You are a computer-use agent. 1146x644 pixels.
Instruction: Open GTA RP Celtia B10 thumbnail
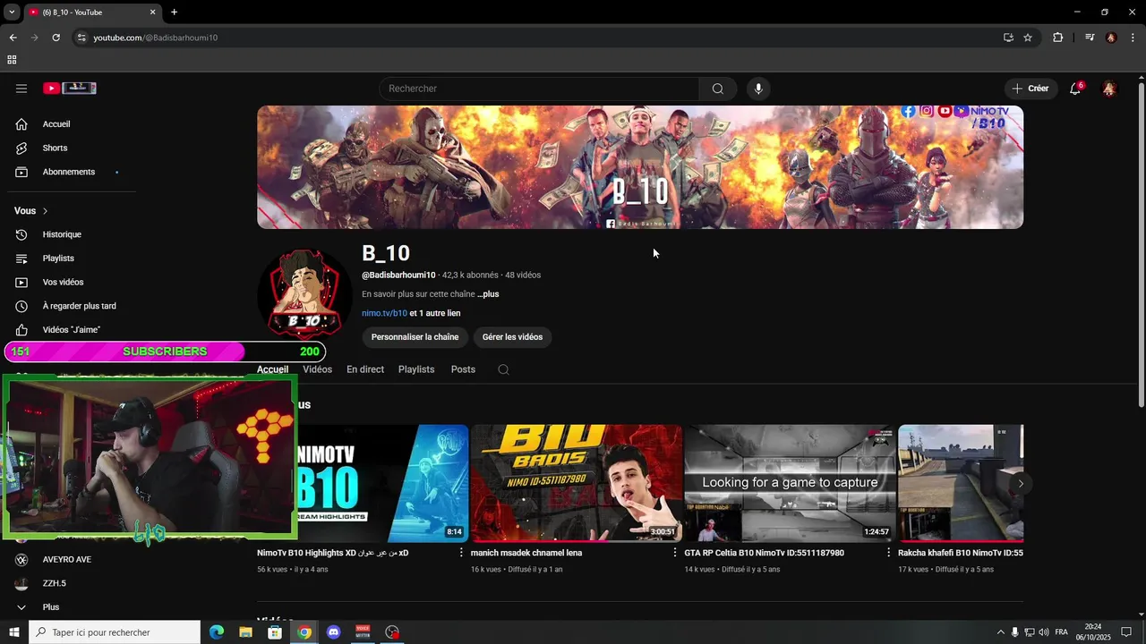click(x=790, y=483)
